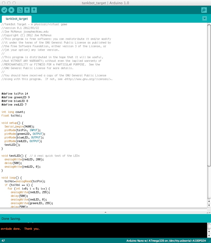The width and height of the screenshot is (211, 243).
Task: Click the Save sketch down-arrow icon
Action: tap(34, 10)
